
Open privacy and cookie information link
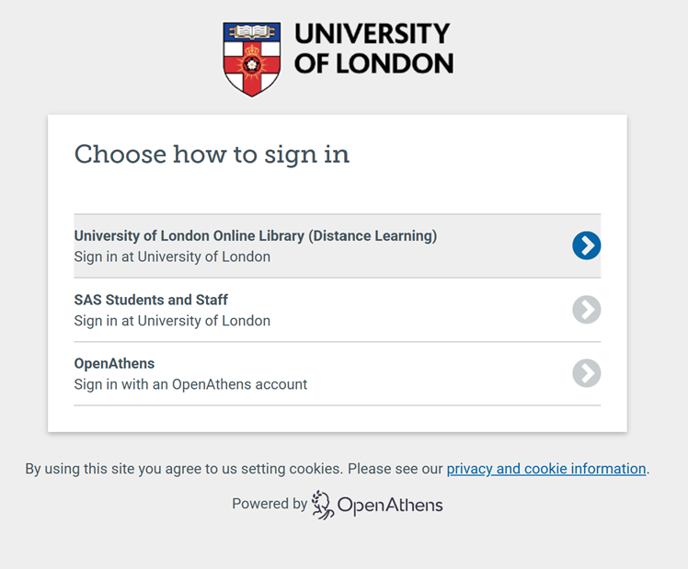[x=546, y=469]
